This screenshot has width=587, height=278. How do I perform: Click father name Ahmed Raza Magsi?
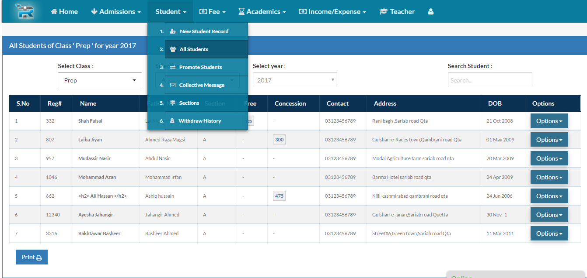(x=165, y=140)
